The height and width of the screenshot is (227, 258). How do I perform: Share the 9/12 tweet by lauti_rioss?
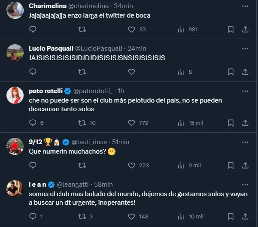[246, 165]
